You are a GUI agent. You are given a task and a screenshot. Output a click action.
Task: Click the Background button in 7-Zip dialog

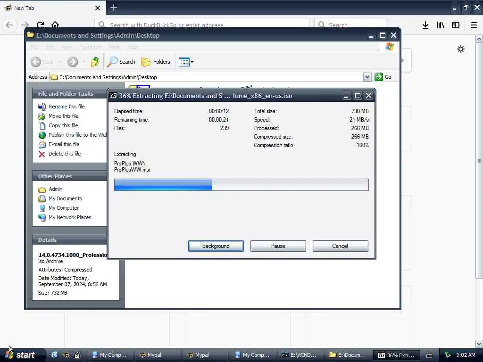(216, 246)
